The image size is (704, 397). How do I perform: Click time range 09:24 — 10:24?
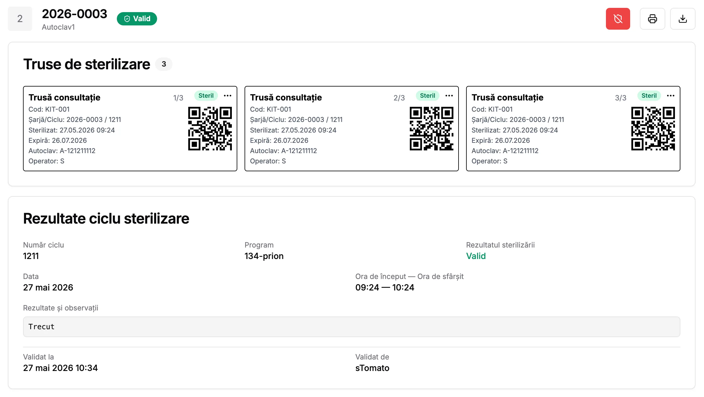(385, 287)
